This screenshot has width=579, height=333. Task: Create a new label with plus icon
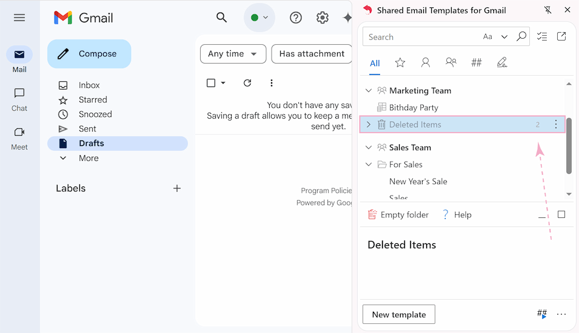177,188
